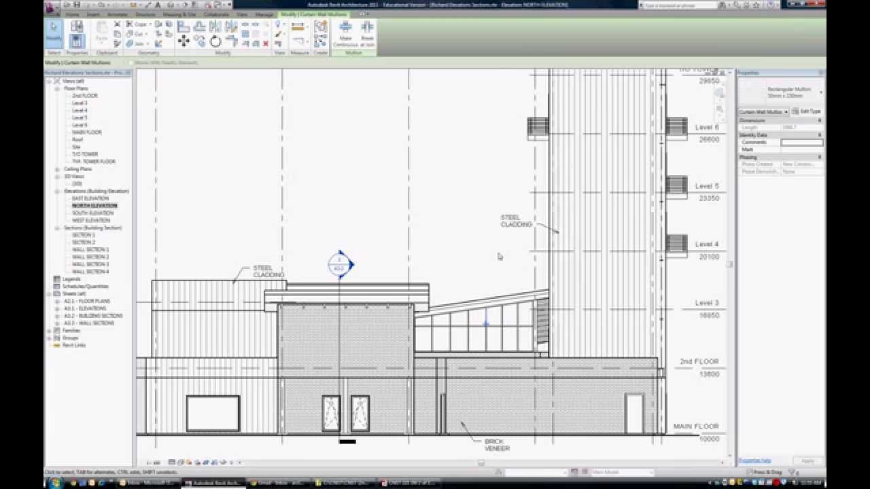Click the Cut geometry tool

pos(137,34)
